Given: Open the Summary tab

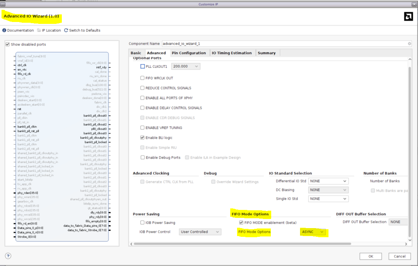Looking at the screenshot, I should click(x=267, y=53).
